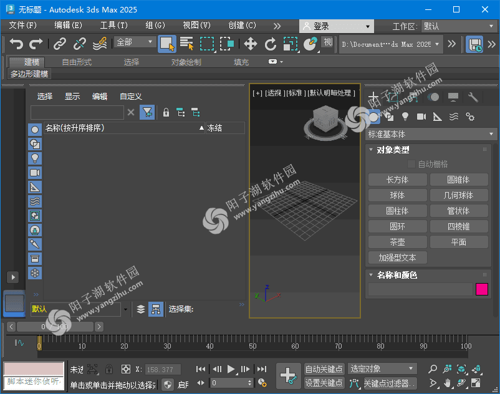
Task: Switch to the Lights category bulb icon
Action: (405, 116)
